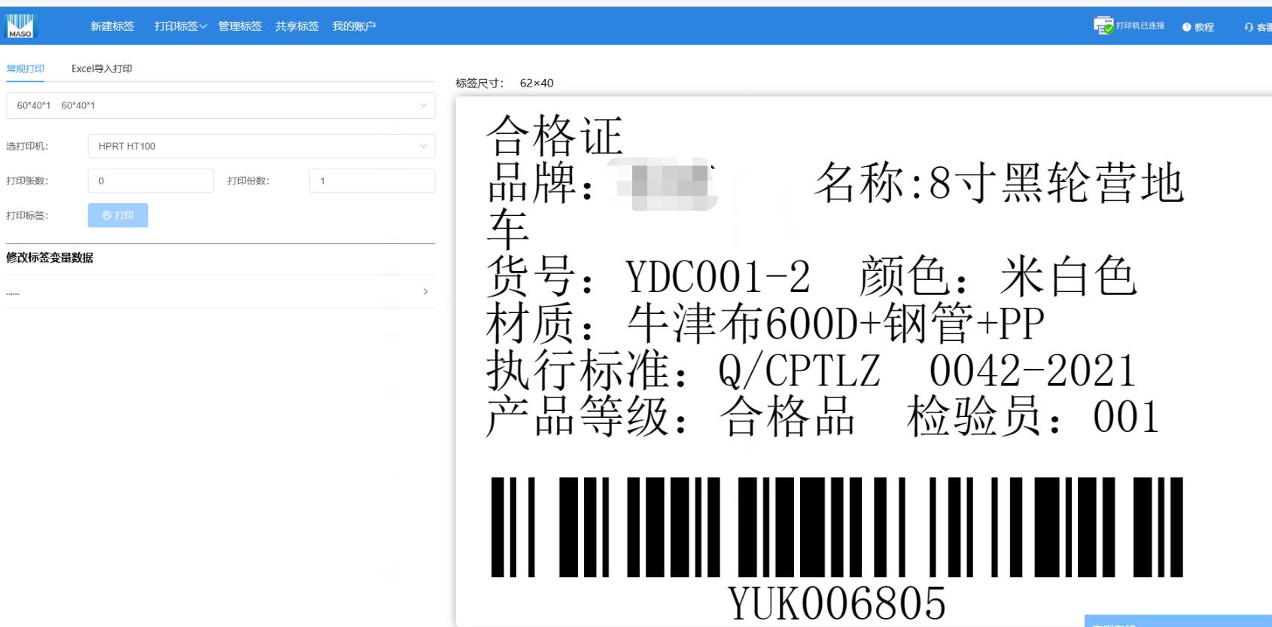
Task: Open 我的账户 menu item
Action: (x=354, y=26)
